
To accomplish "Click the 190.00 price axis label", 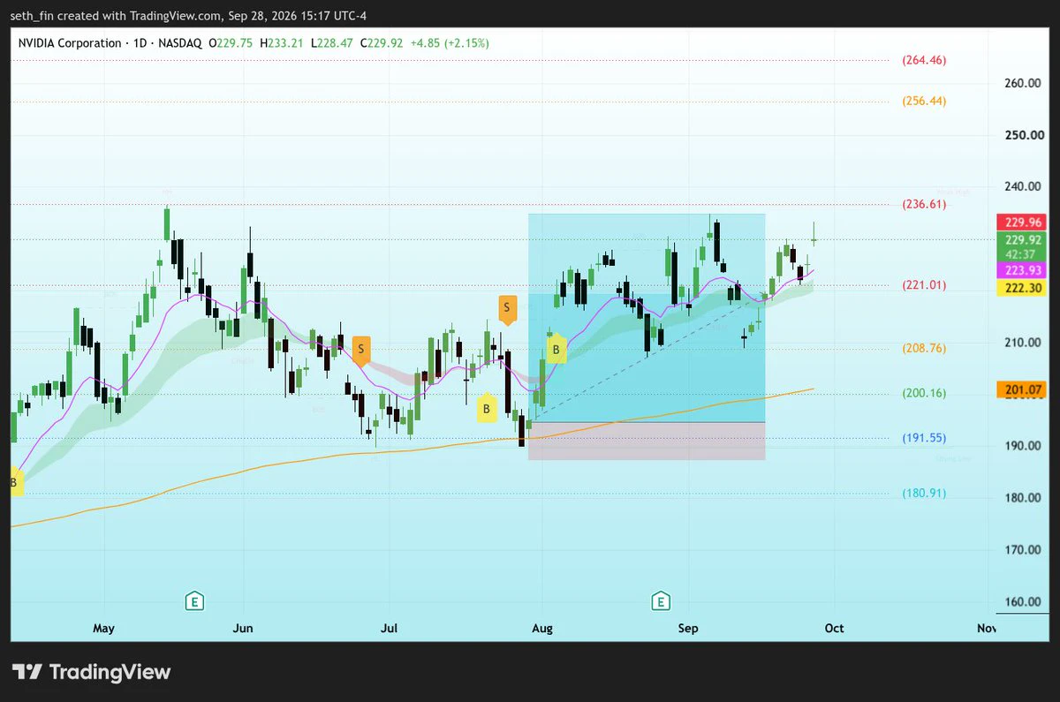I will click(x=1024, y=446).
